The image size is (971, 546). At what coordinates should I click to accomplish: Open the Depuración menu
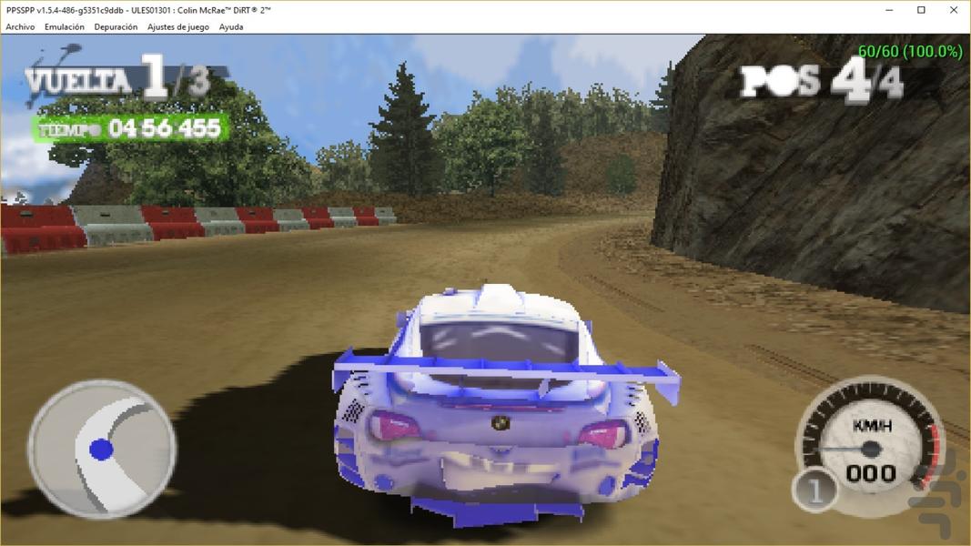(x=116, y=26)
